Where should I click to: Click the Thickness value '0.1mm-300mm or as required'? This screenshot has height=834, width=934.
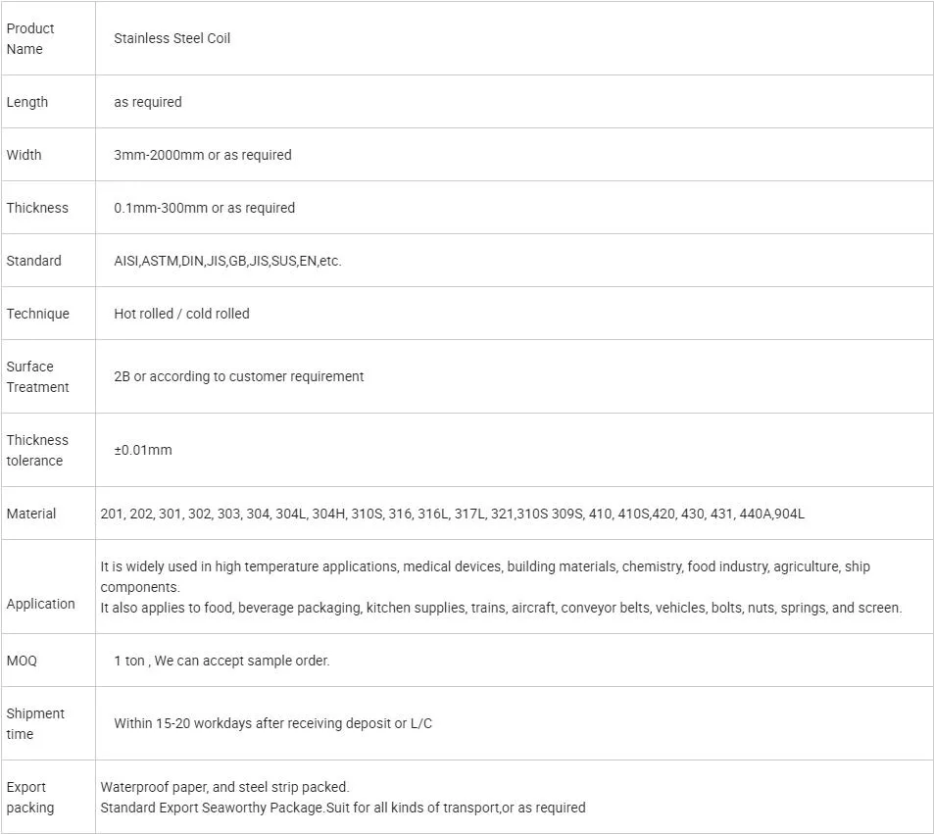pos(204,208)
